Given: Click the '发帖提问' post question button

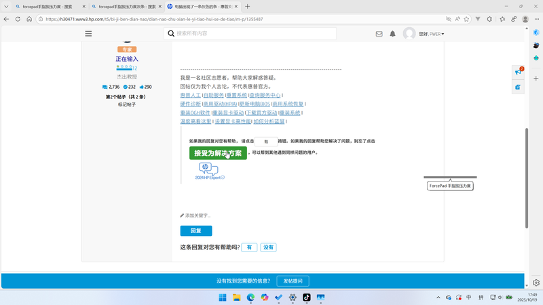Looking at the screenshot, I should [x=292, y=281].
